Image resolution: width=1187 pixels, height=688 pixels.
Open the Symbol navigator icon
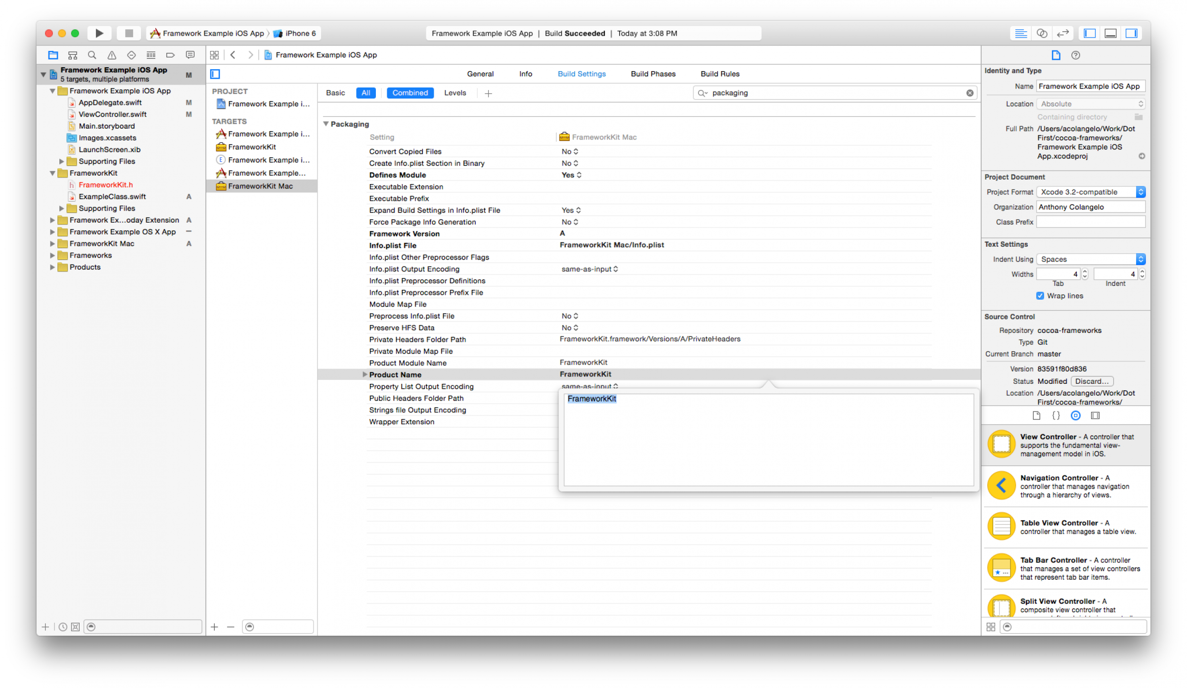[73, 55]
